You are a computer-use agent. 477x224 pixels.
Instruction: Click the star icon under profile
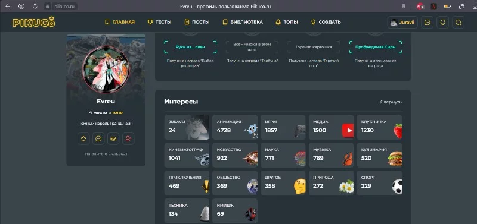pyautogui.click(x=83, y=138)
